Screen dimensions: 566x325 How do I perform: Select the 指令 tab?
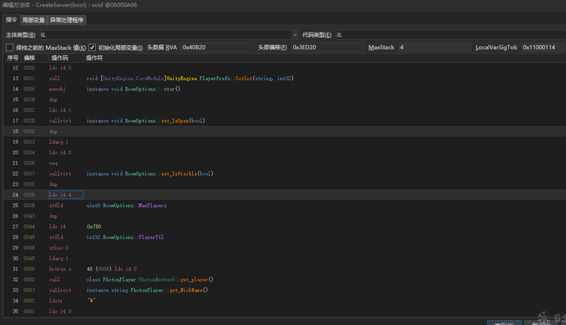[x=11, y=20]
